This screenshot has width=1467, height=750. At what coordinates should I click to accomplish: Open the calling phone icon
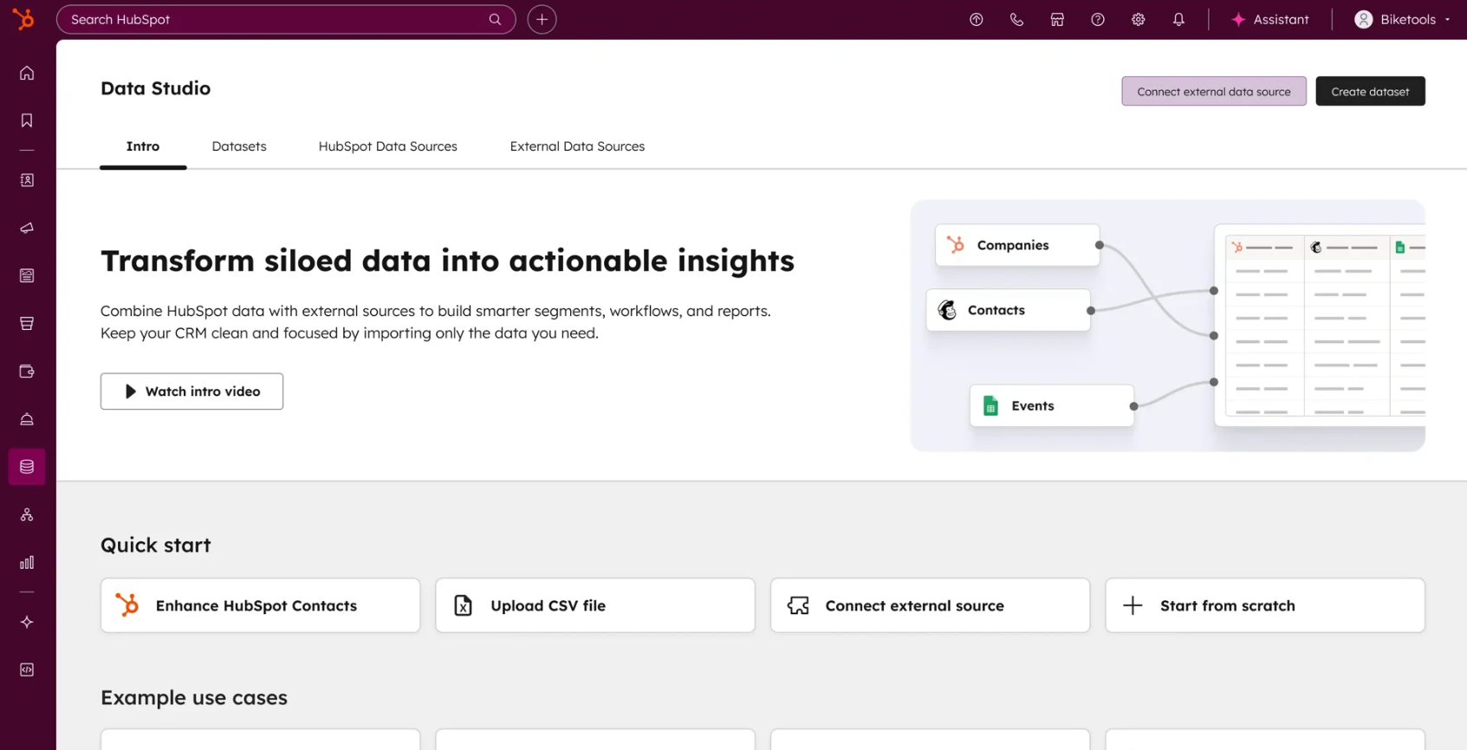(1016, 19)
